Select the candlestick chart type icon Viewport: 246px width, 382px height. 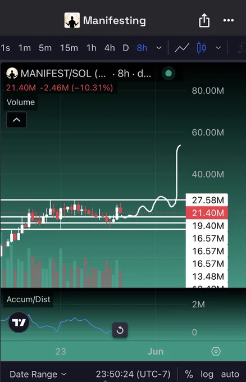click(202, 48)
